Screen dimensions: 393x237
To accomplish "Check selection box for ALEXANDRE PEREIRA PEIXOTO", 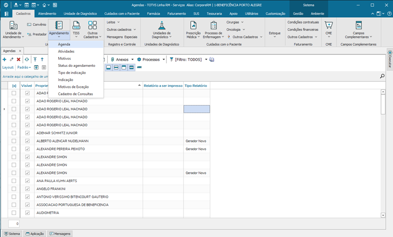I will 14,149.
